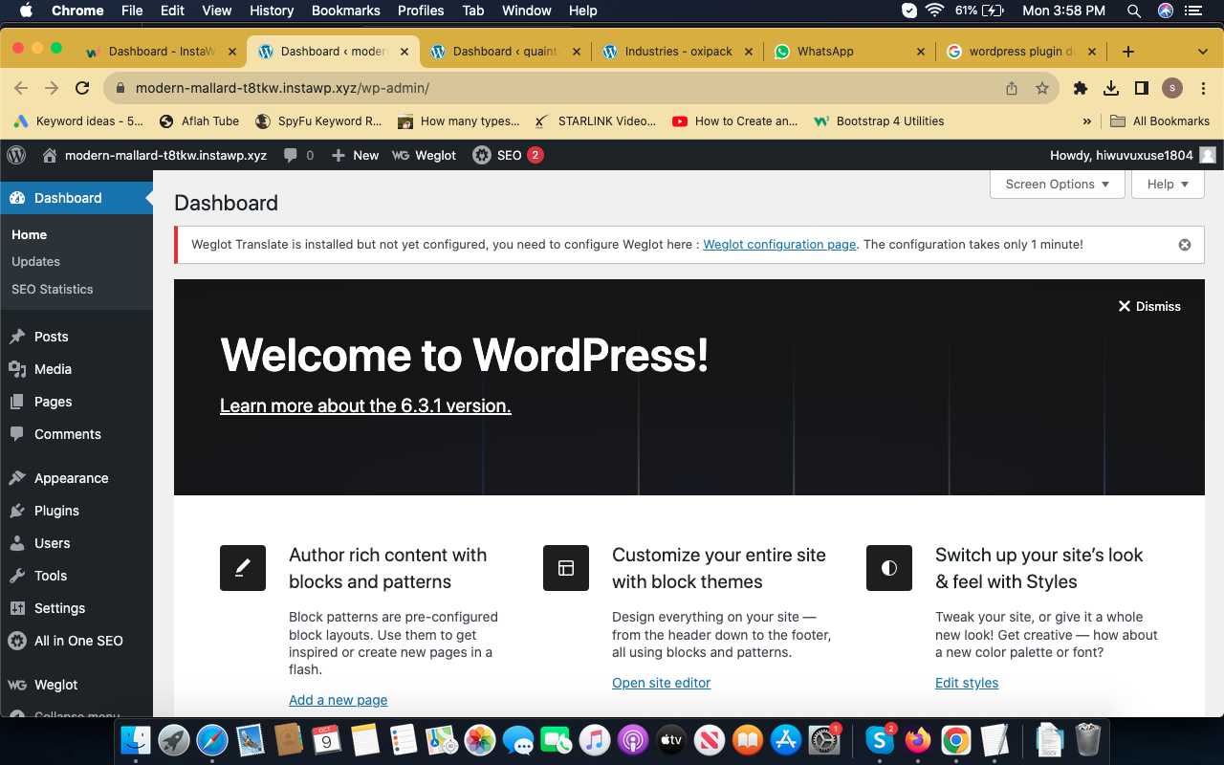Open the All in One SEO icon

click(18, 641)
